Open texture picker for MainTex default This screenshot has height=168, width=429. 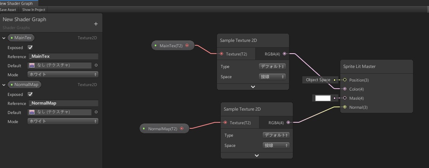(x=96, y=65)
